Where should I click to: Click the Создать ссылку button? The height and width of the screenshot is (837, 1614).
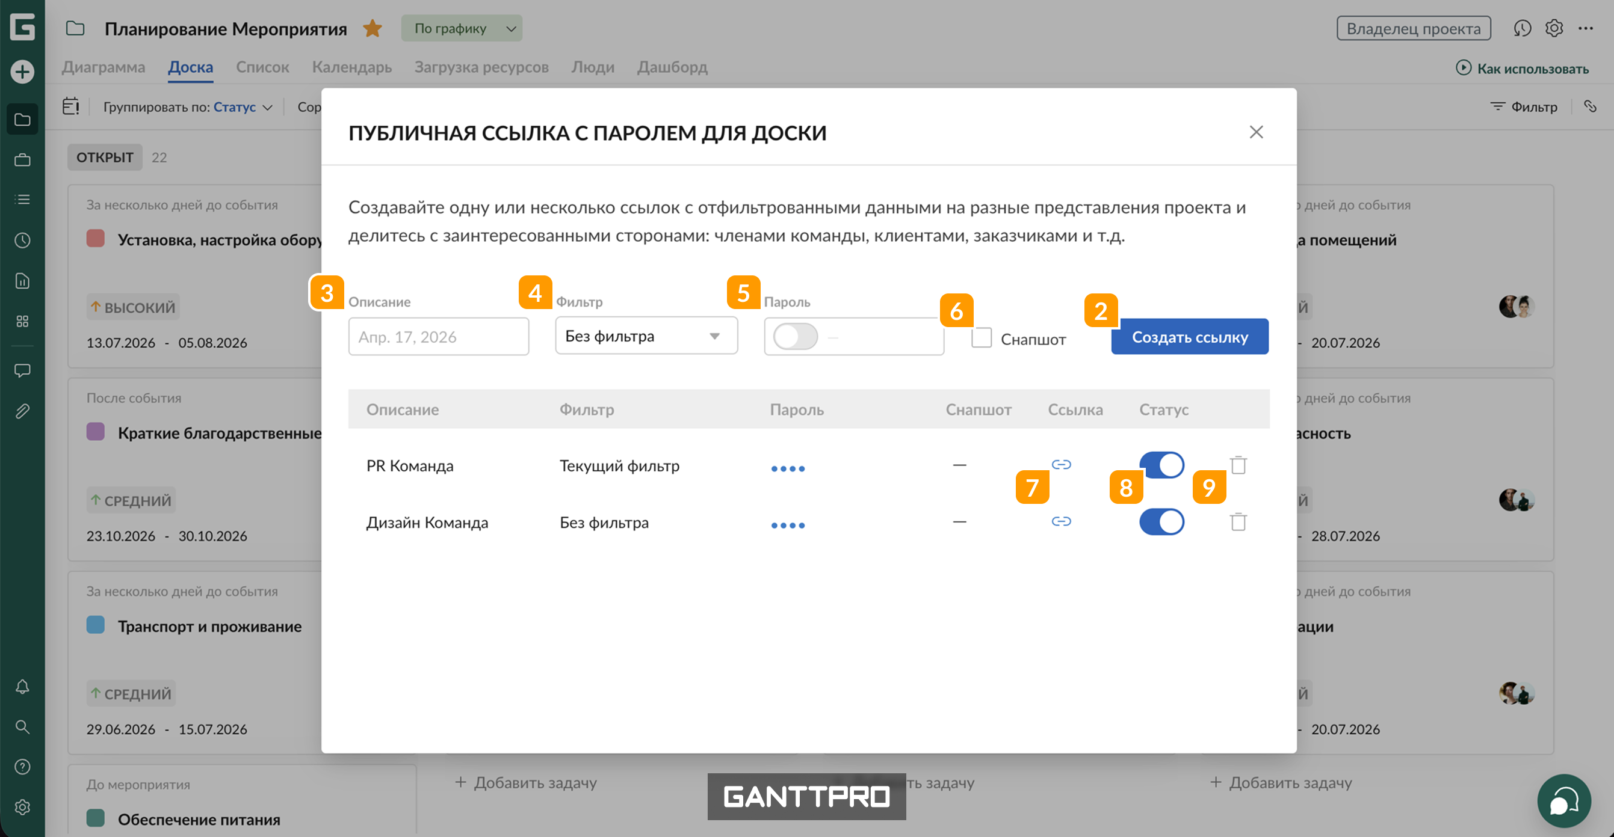pyautogui.click(x=1190, y=337)
